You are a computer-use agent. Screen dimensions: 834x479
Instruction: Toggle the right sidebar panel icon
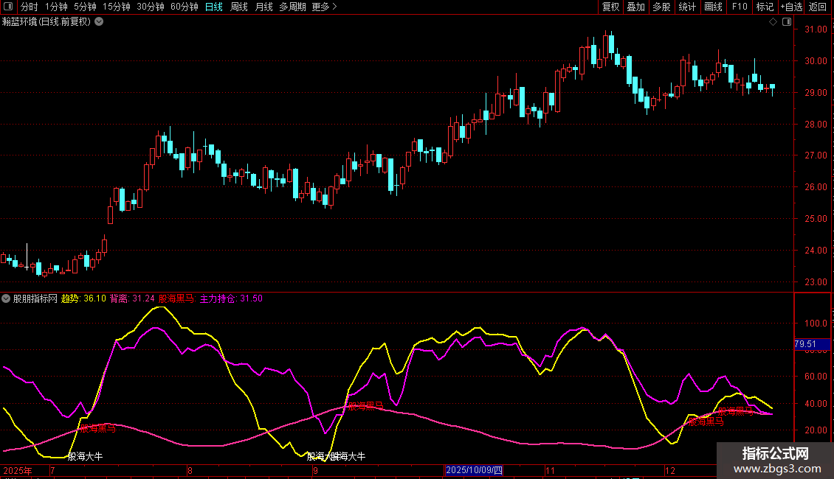[x=787, y=22]
